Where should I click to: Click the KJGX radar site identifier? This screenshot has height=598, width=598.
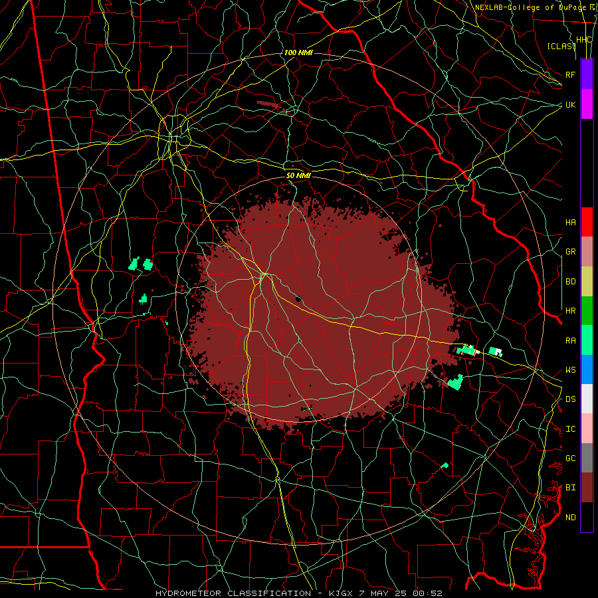click(341, 593)
